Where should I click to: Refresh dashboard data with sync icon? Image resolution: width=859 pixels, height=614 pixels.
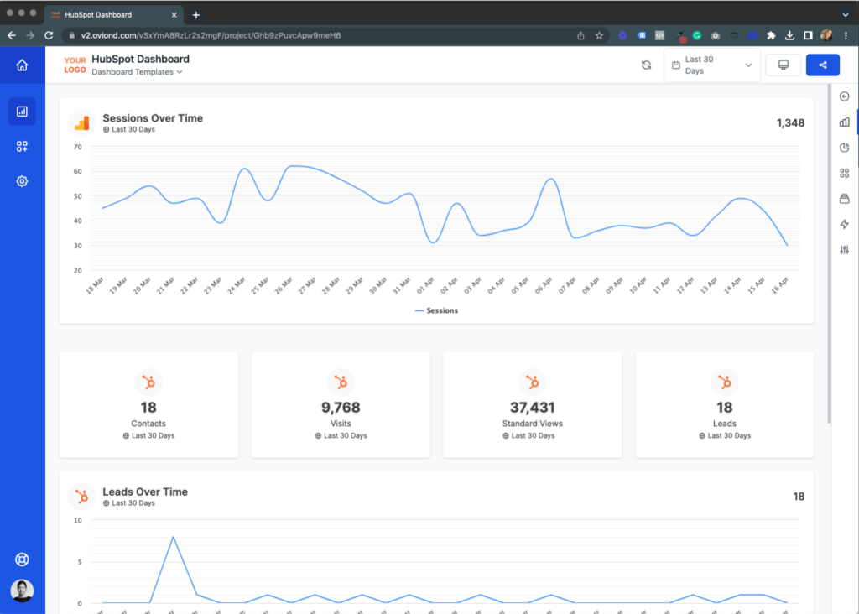tap(647, 65)
